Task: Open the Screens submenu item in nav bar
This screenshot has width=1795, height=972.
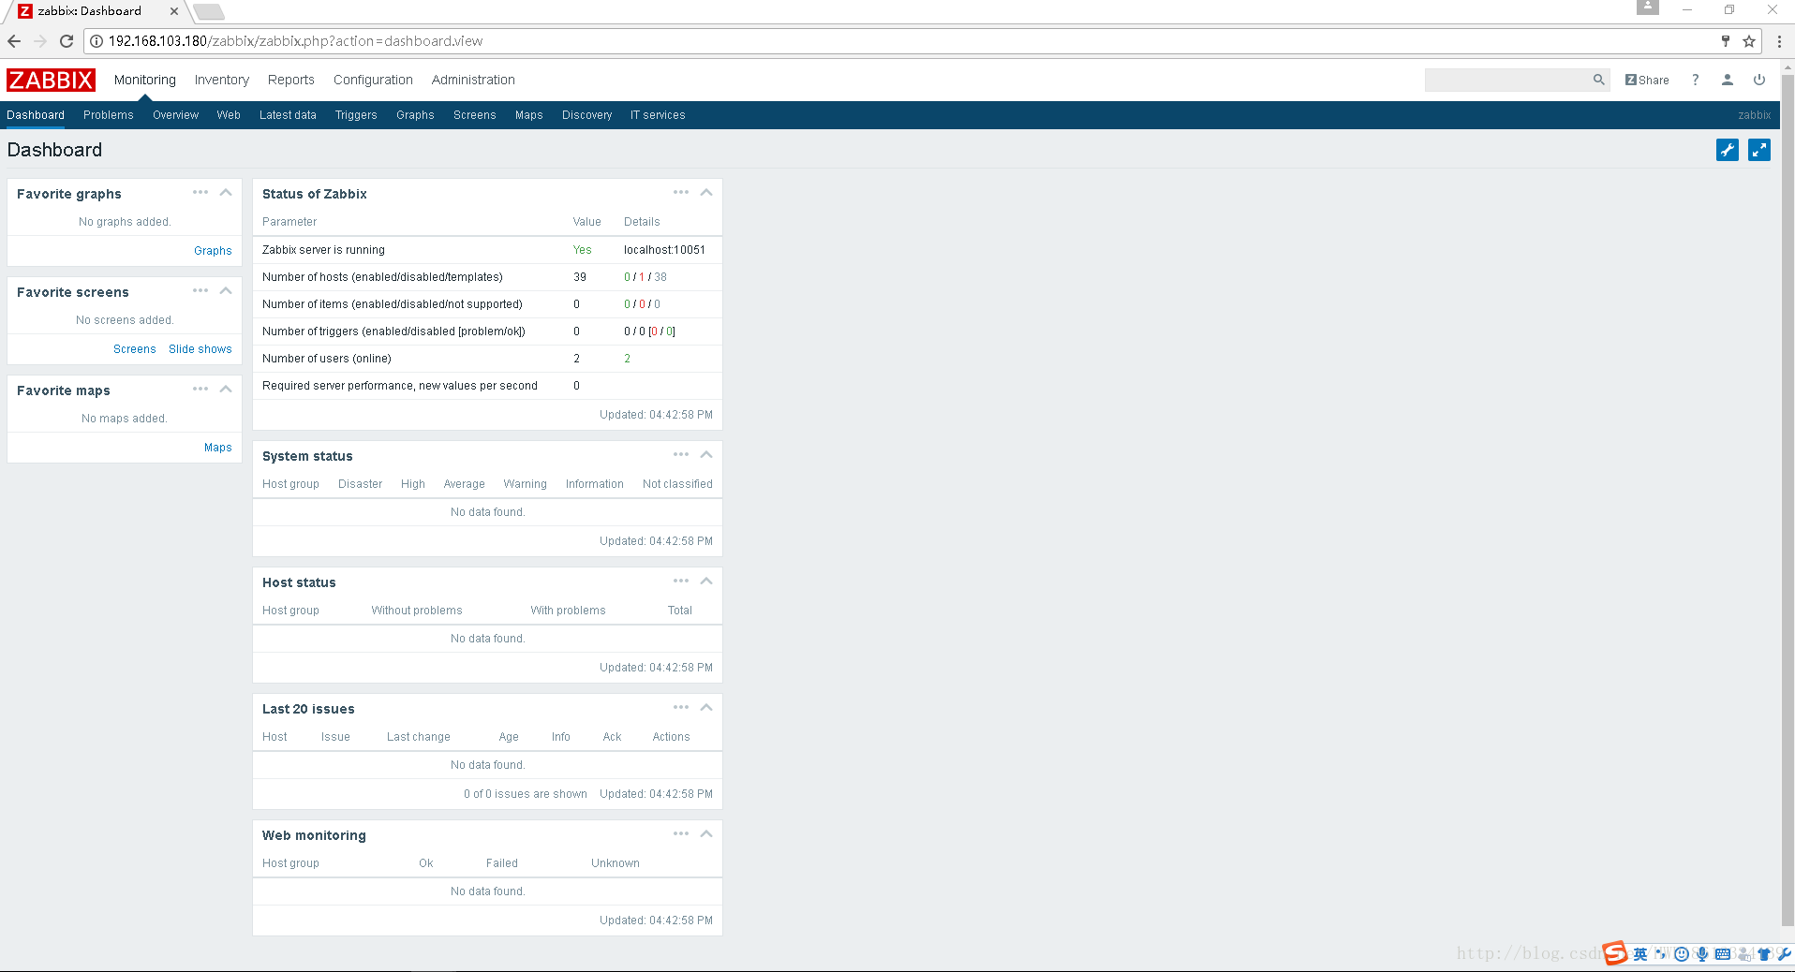Action: point(475,115)
